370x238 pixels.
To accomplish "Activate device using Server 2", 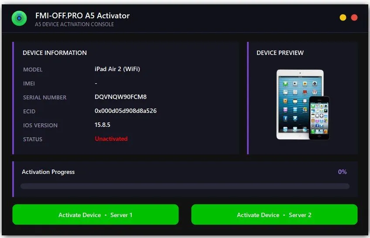I will pyautogui.click(x=274, y=214).
